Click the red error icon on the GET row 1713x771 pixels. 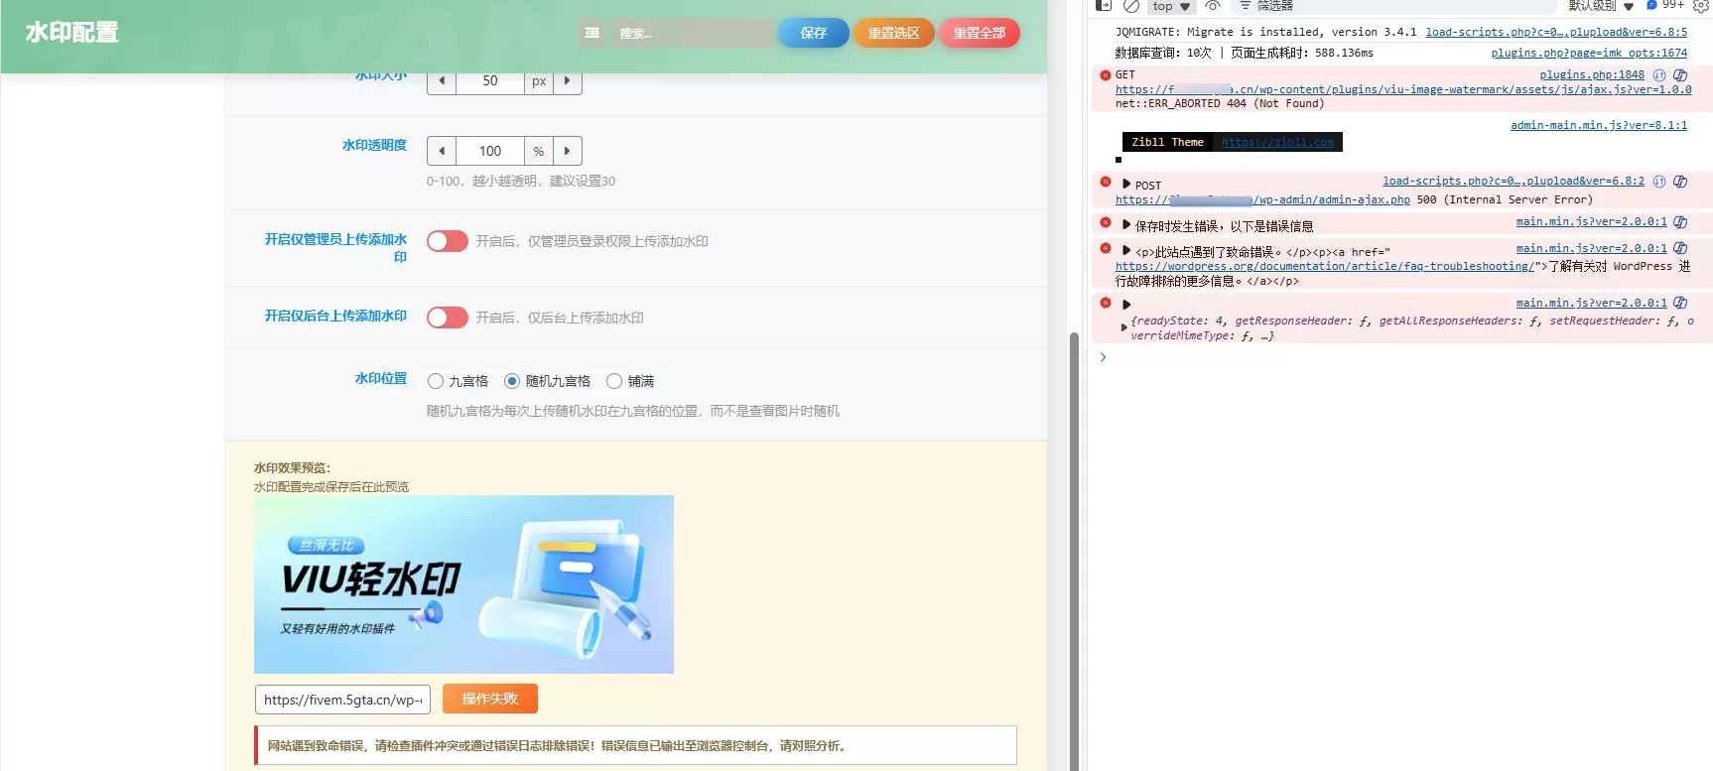coord(1106,75)
